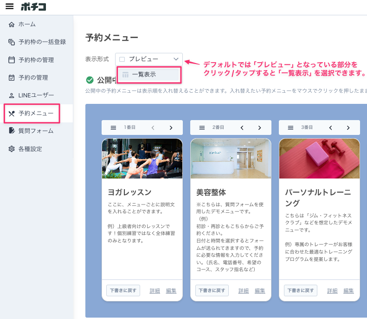
Task: Open LINEユーザー in the sidebar
Action: [x=37, y=96]
